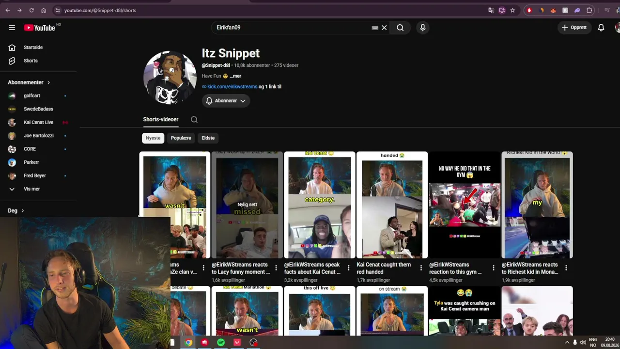620x349 pixels.
Task: Open the facts about Kai Cenat short thumbnail
Action: click(x=320, y=205)
